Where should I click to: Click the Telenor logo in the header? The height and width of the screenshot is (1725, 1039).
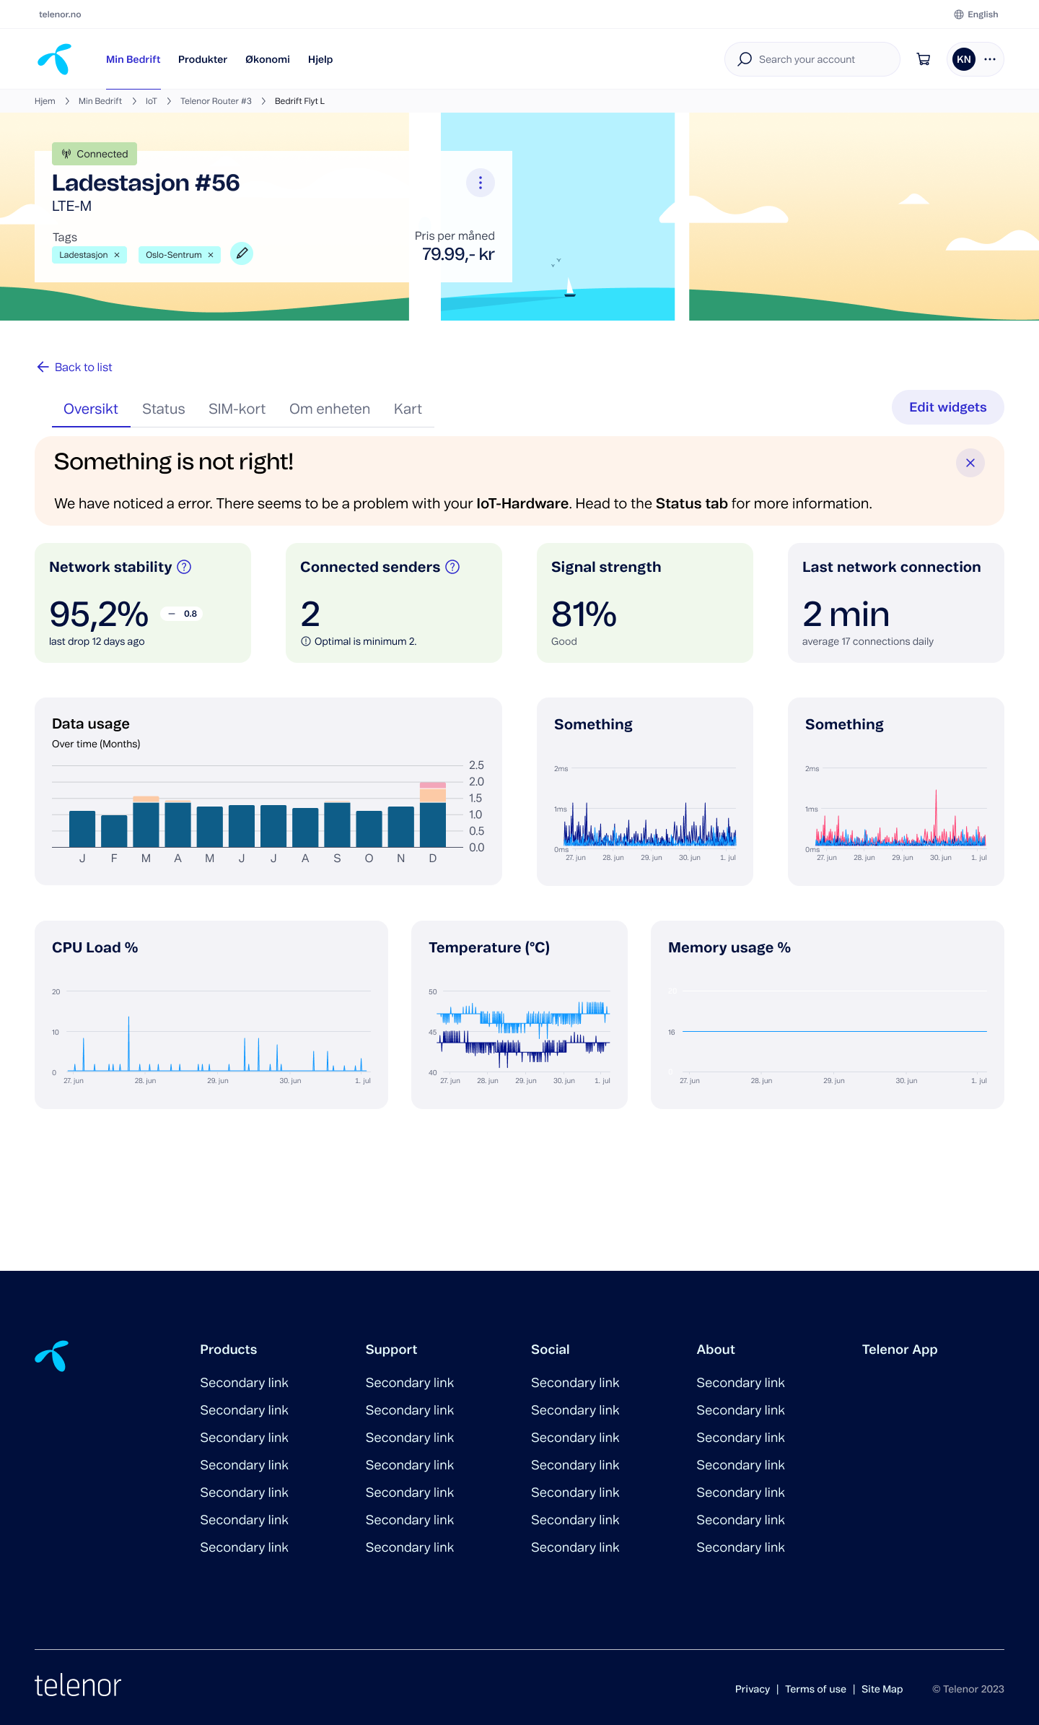[x=55, y=59]
